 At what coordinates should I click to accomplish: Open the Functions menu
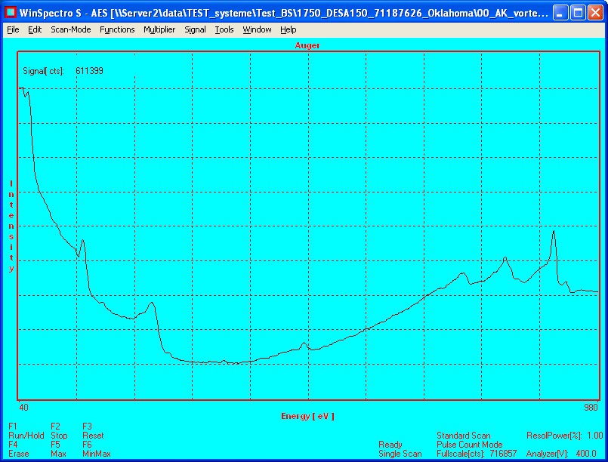pyautogui.click(x=117, y=29)
